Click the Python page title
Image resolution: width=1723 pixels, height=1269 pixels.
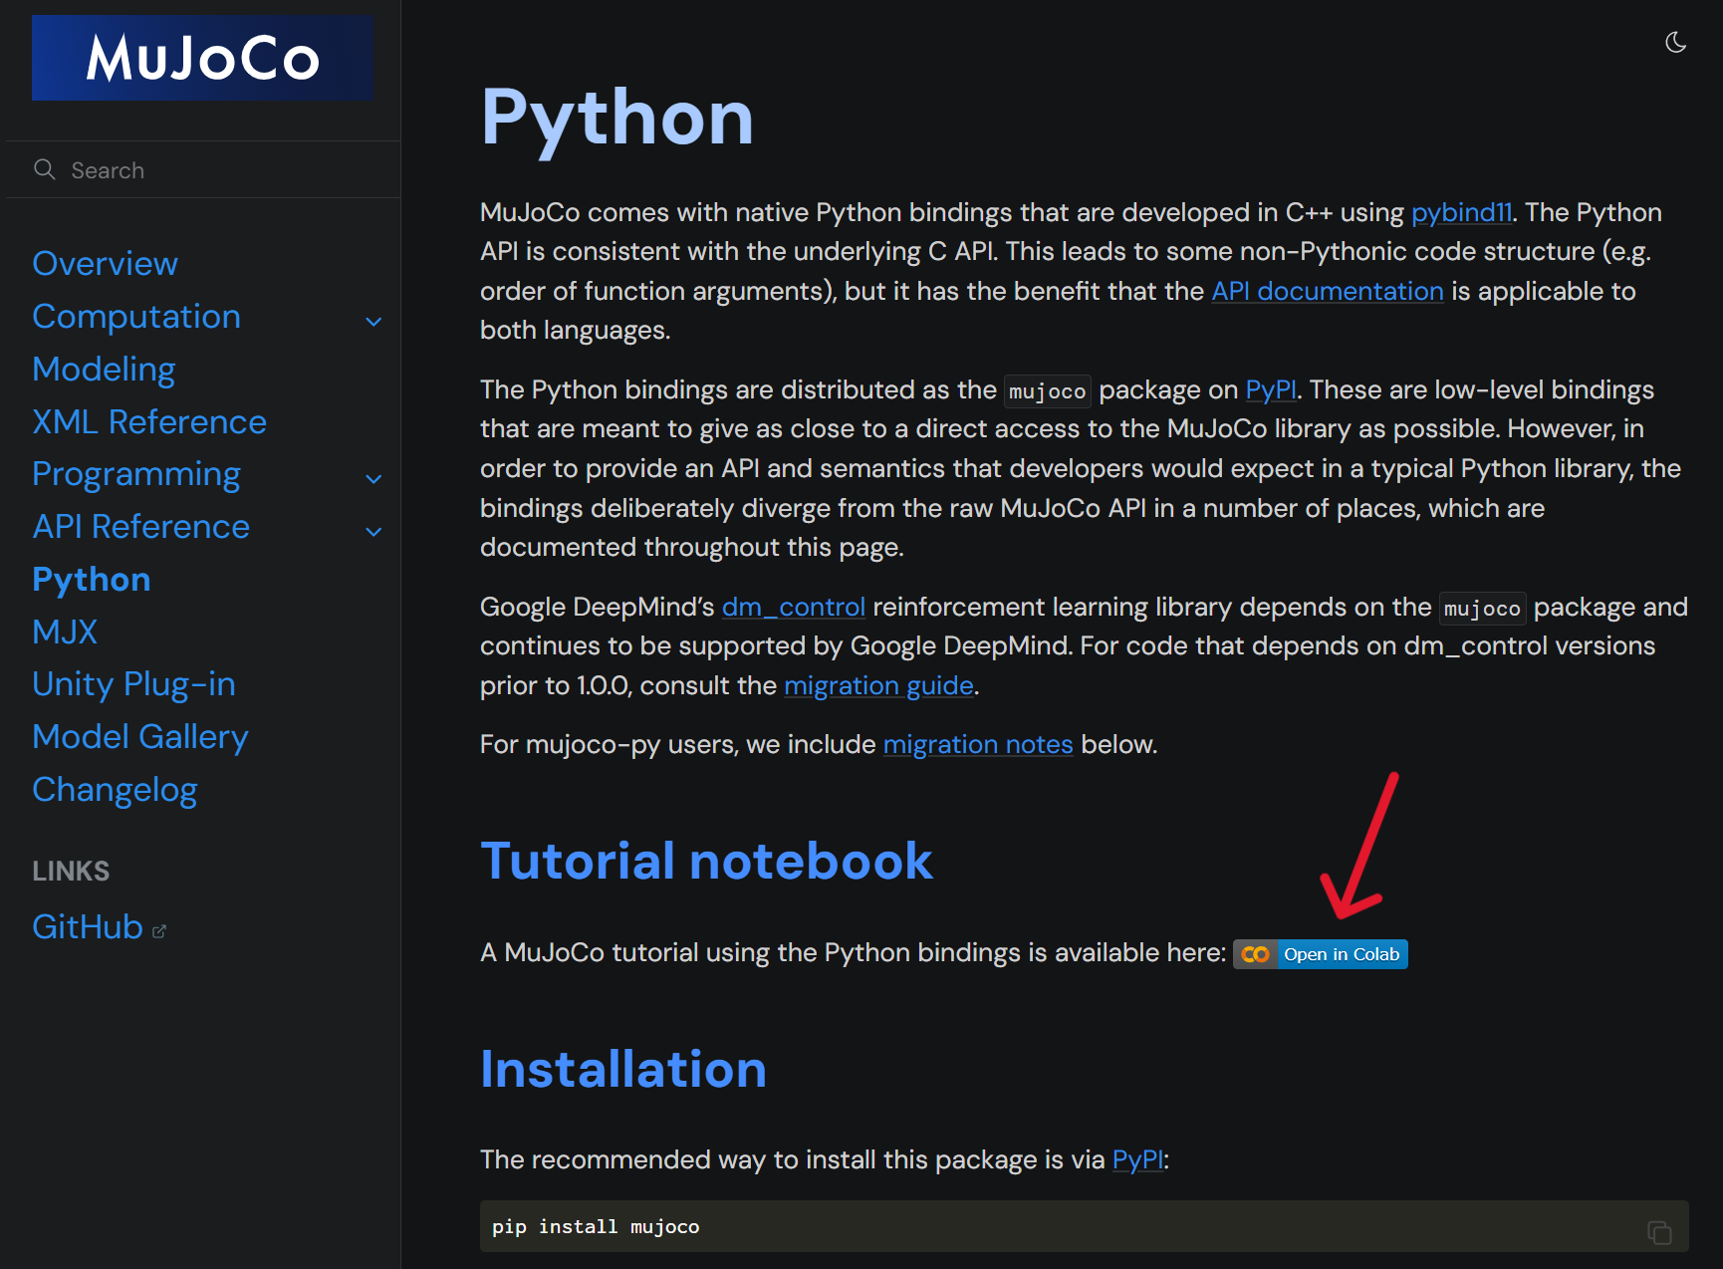(617, 118)
